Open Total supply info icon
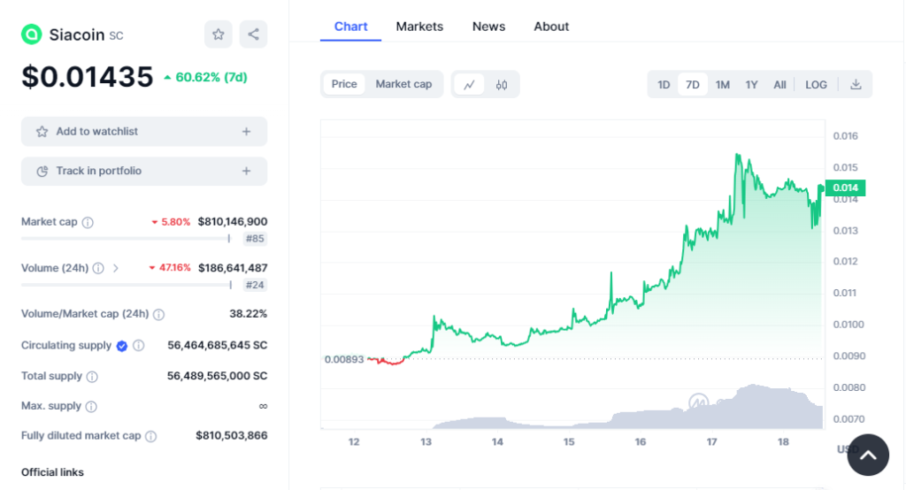This screenshot has height=490, width=906. [92, 377]
